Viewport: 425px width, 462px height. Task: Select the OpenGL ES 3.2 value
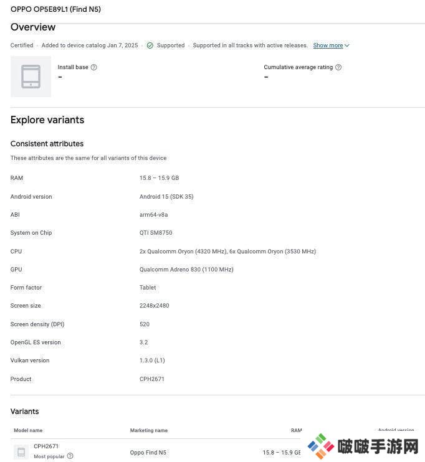143,342
